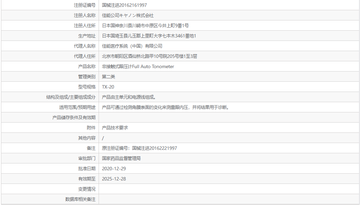The height and width of the screenshot is (205, 360).
Task: Select intended use text about 眼内压
Action: point(166,107)
